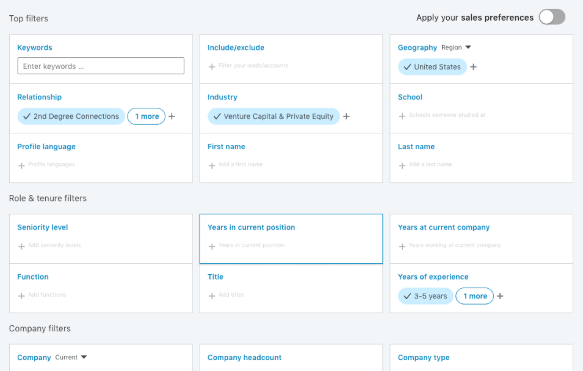Remove the 3-5 years experience chip

(x=425, y=296)
